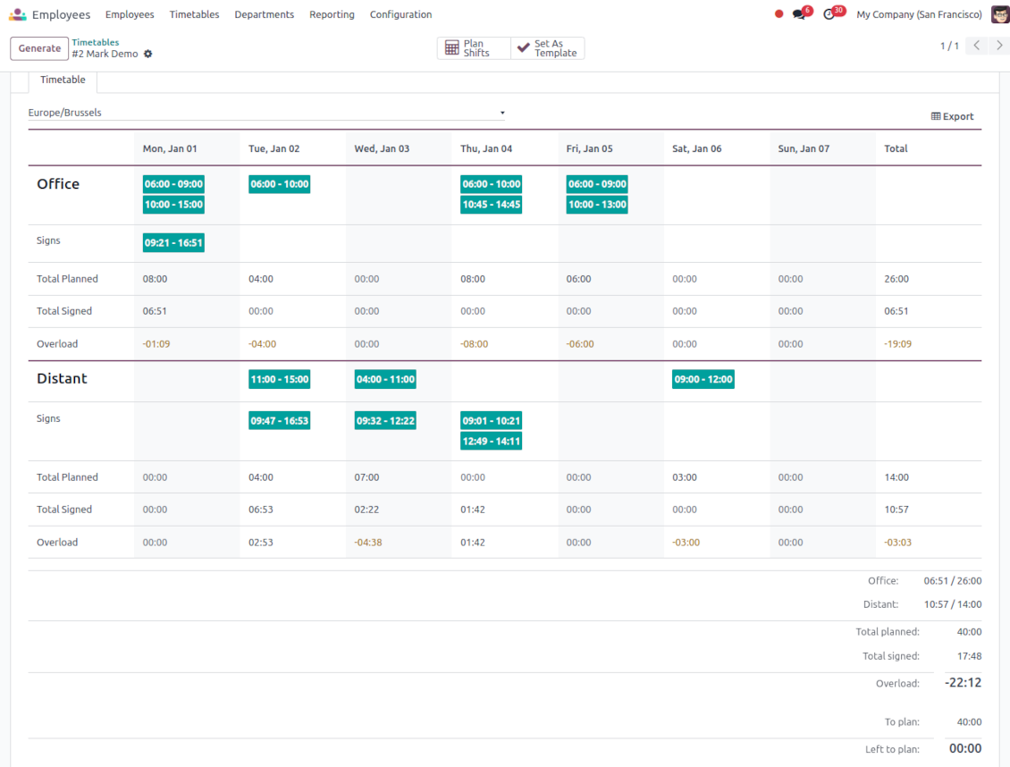Click Office total overload -19:09
This screenshot has width=1010, height=767.
(x=898, y=344)
